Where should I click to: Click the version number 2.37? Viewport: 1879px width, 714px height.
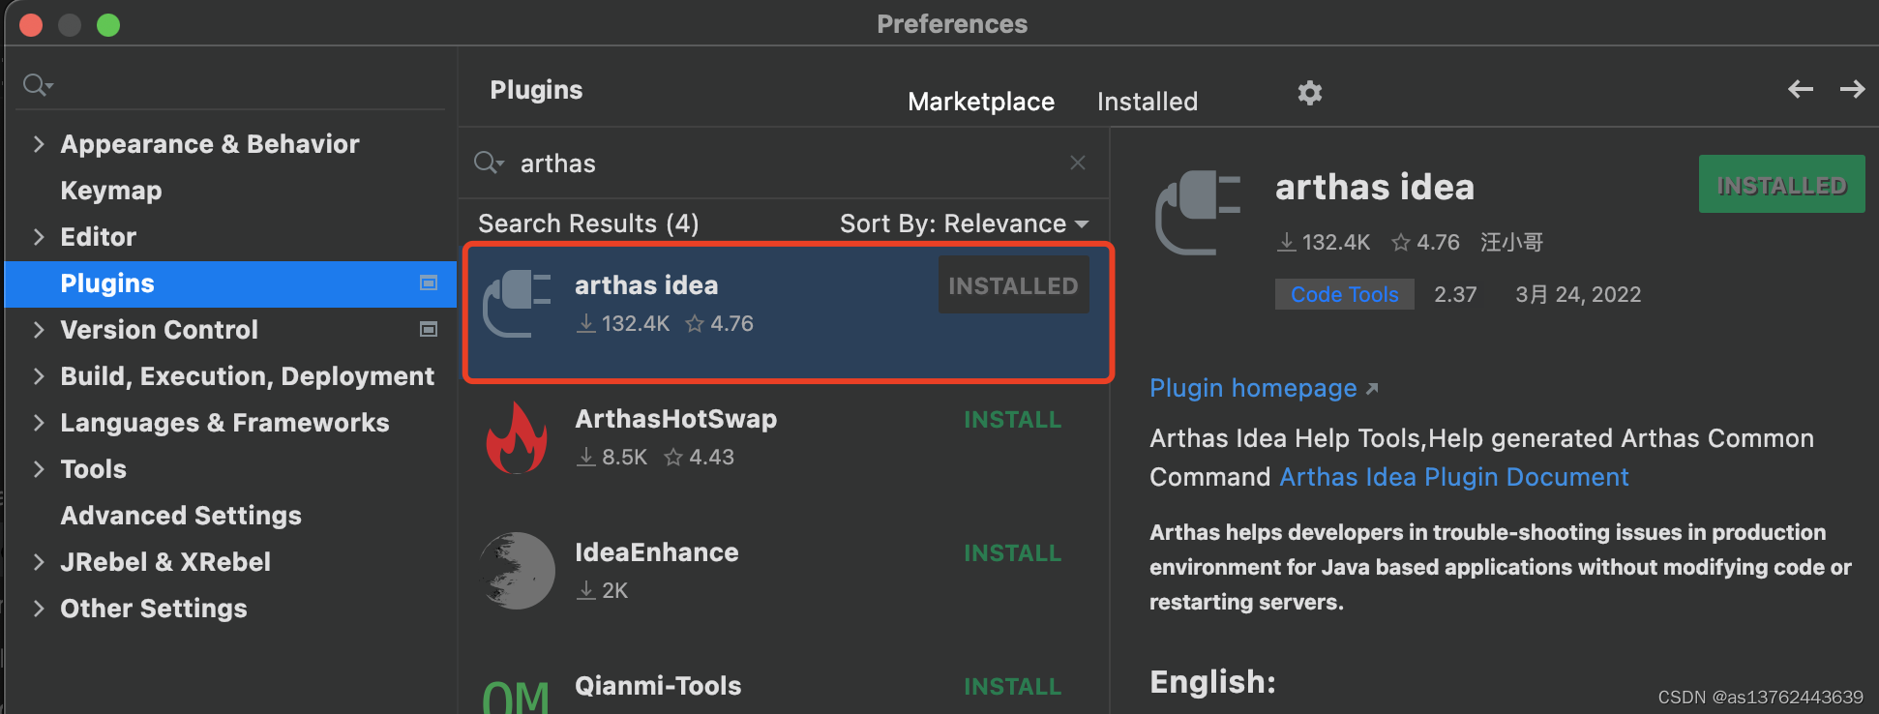(1455, 294)
